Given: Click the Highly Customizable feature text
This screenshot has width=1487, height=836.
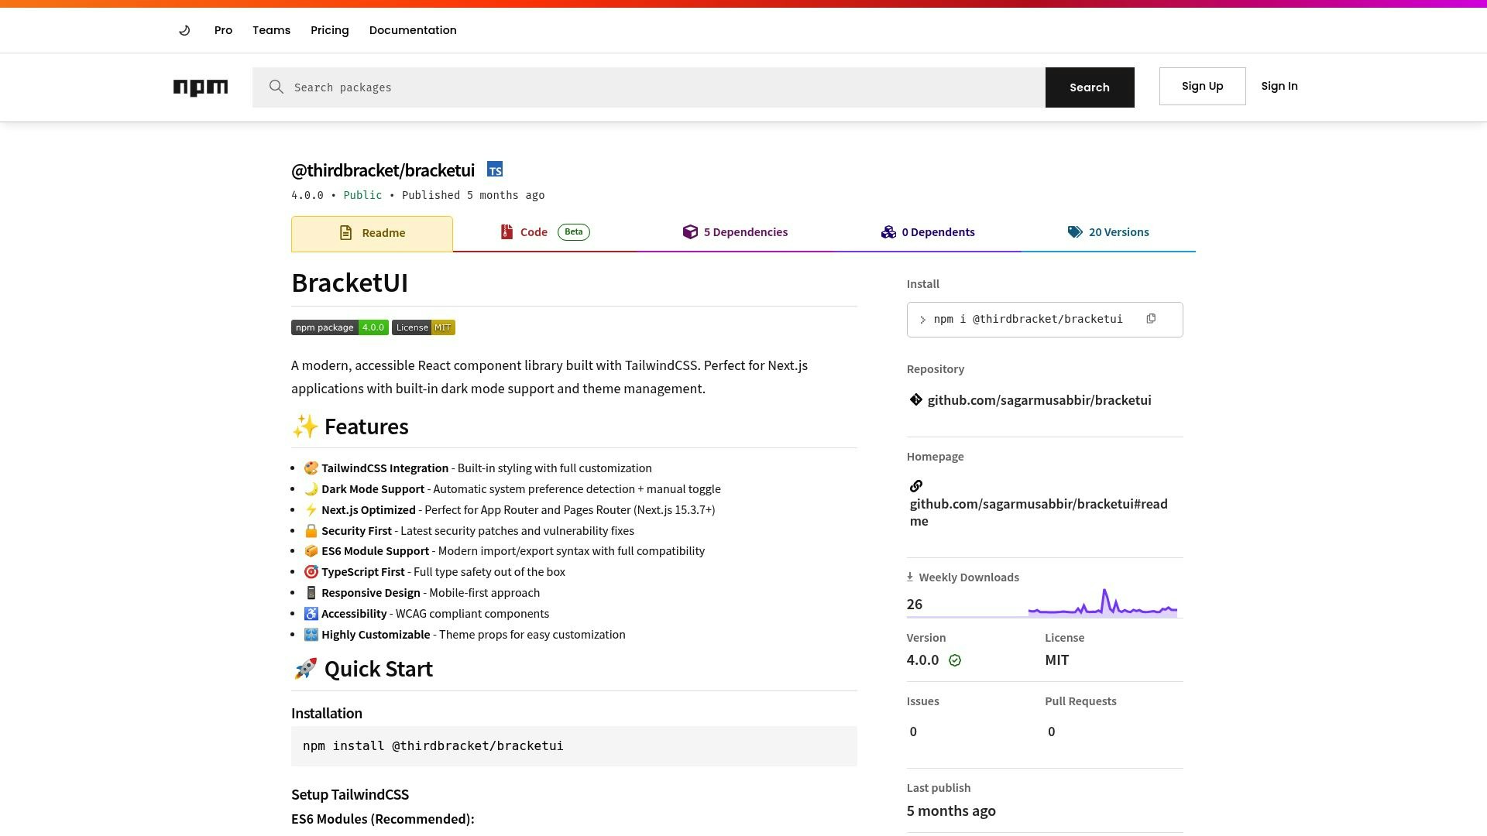Looking at the screenshot, I should (x=376, y=635).
